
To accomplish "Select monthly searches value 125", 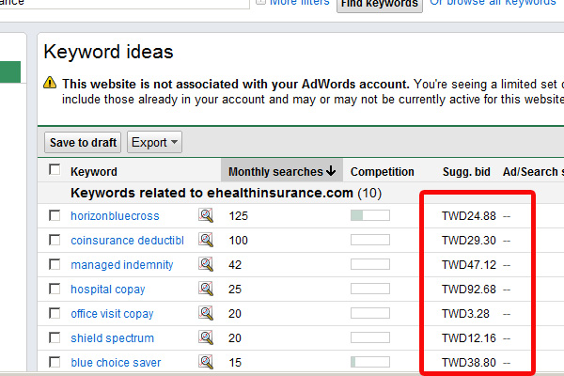I will click(239, 216).
